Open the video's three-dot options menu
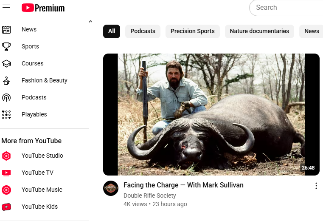Image resolution: width=323 pixels, height=221 pixels. click(x=316, y=186)
